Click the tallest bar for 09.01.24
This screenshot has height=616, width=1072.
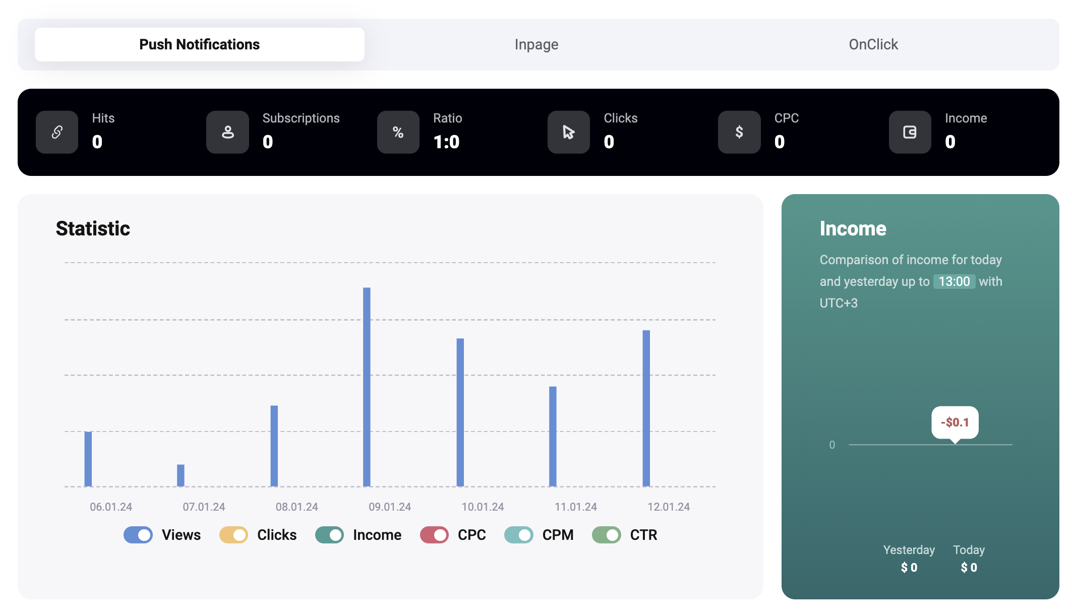pyautogui.click(x=367, y=387)
